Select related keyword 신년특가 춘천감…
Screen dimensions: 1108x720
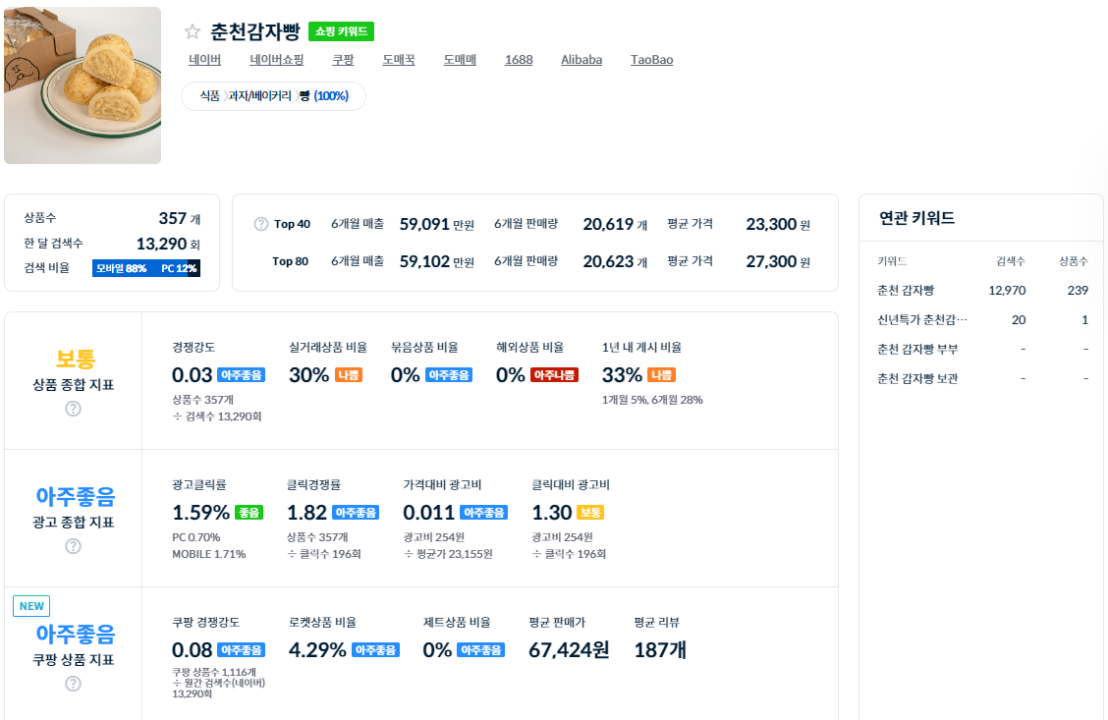click(x=921, y=320)
